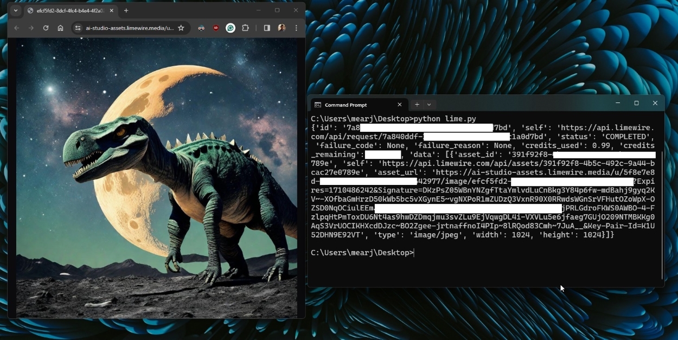Open a new terminal tab with plus

click(417, 105)
